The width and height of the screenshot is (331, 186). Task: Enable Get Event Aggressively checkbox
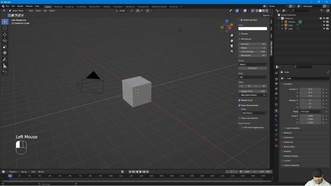tap(242, 128)
